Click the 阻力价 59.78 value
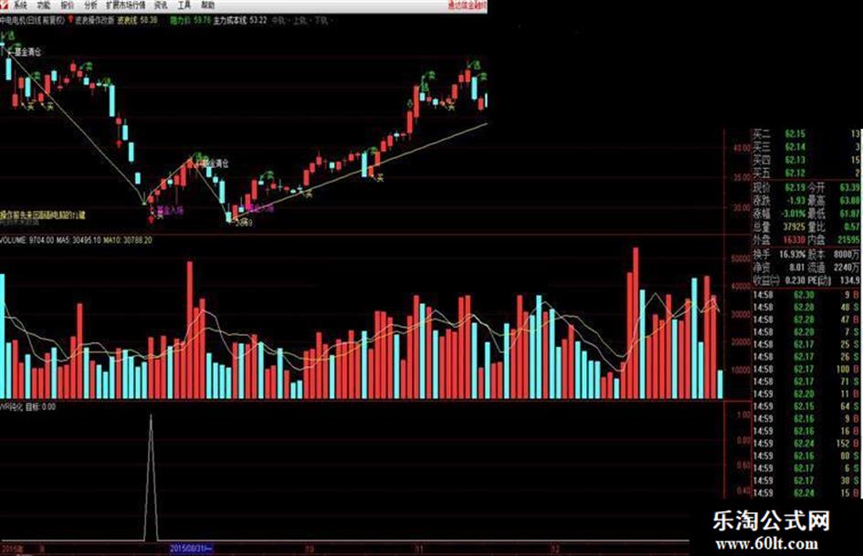The height and width of the screenshot is (556, 863). click(x=191, y=20)
